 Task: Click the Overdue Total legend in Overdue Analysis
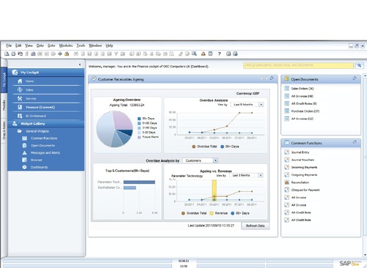205,146
